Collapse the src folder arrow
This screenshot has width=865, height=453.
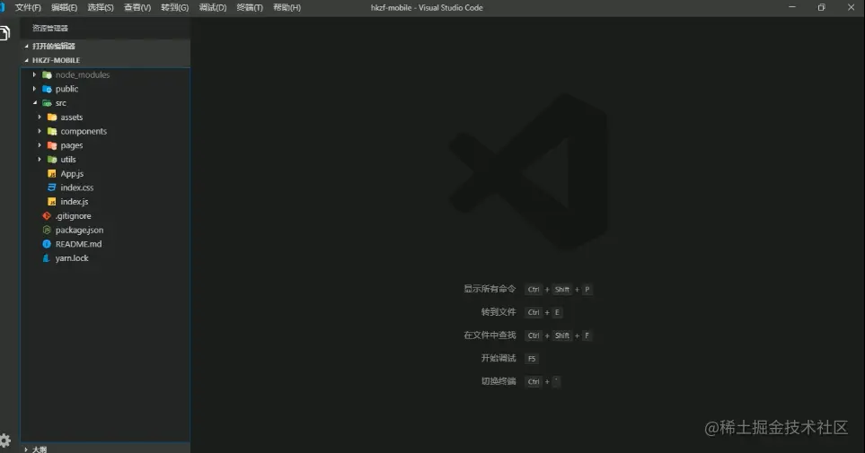(35, 103)
